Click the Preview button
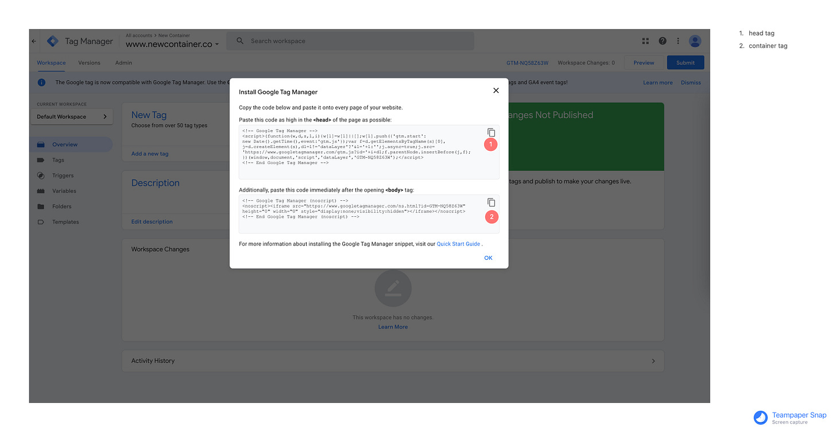Screen dimensions: 836x432 point(644,63)
